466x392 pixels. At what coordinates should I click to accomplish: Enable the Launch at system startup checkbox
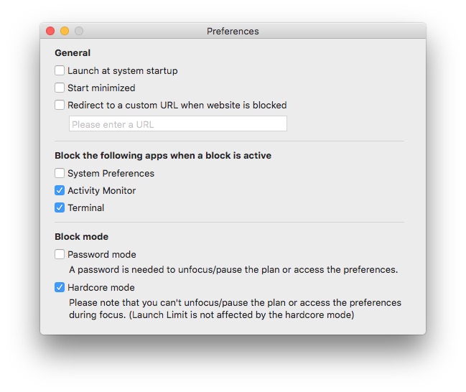coord(60,71)
